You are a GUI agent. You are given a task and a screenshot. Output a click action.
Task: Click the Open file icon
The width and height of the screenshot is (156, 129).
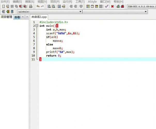tap(8, 6)
